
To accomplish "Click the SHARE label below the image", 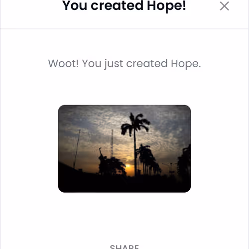I will pos(124,247).
